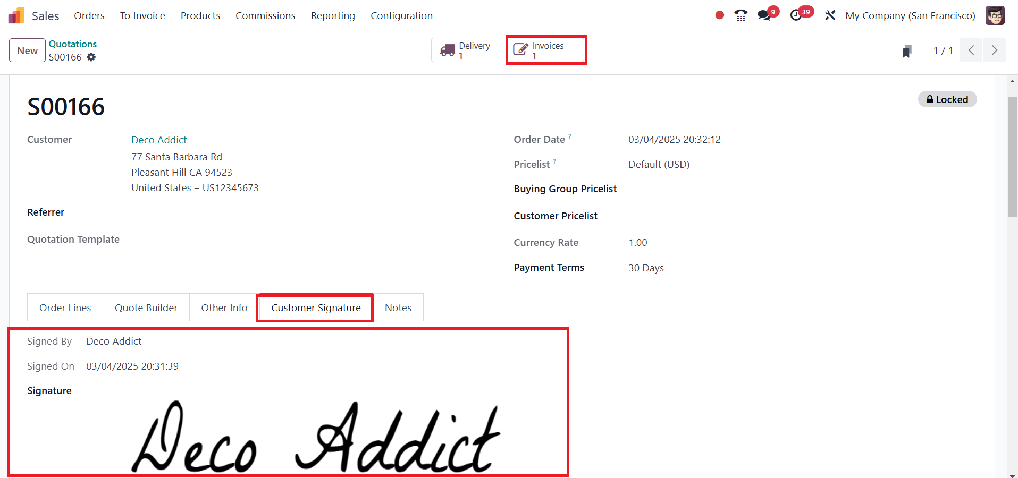1018x478 pixels.
Task: Open the Deco Addict customer link
Action: tap(159, 140)
